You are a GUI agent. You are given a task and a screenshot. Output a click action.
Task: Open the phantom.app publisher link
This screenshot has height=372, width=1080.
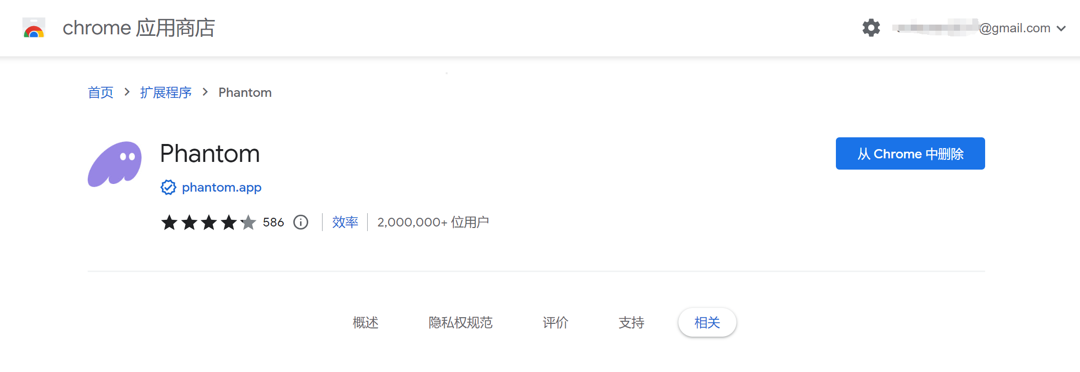click(x=222, y=188)
